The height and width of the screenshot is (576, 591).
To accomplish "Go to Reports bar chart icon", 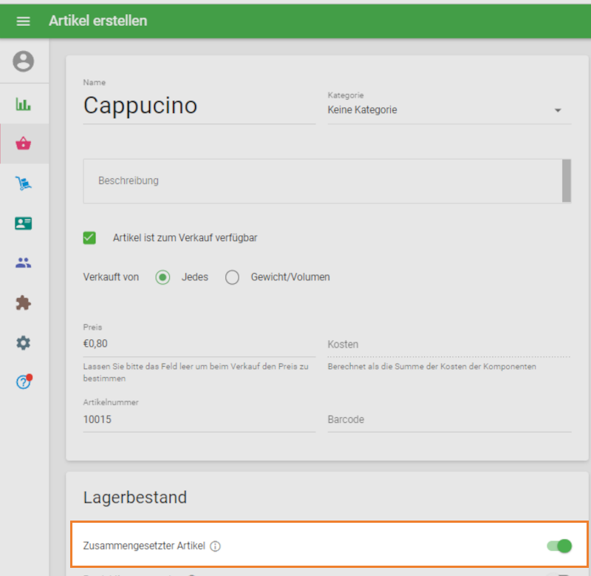I will pyautogui.click(x=24, y=104).
